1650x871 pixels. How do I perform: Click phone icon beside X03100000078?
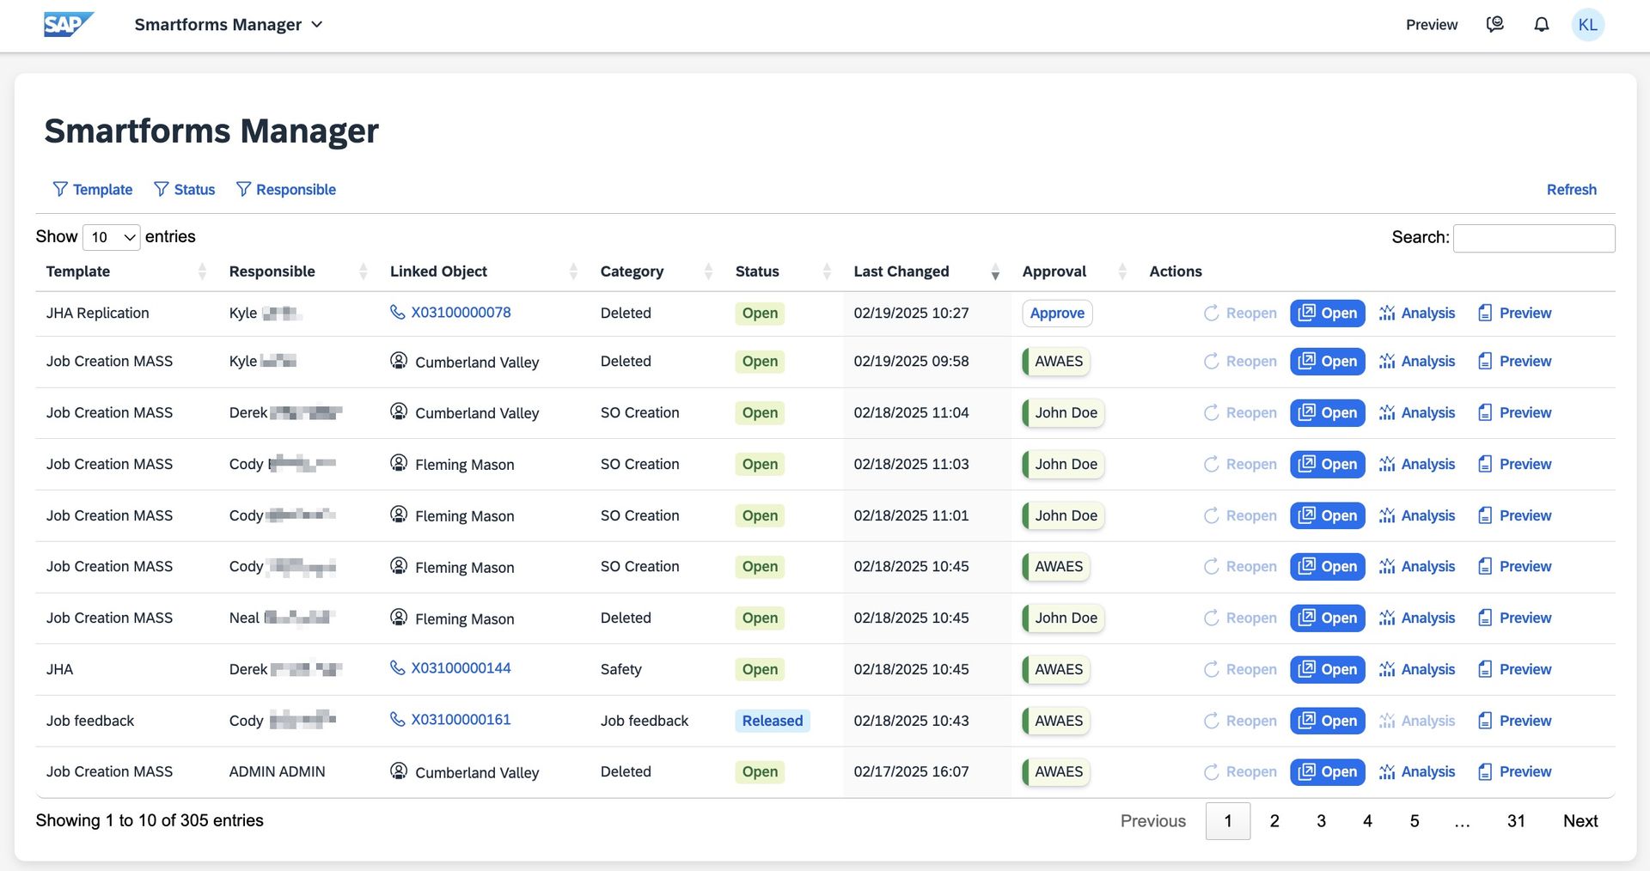[397, 313]
